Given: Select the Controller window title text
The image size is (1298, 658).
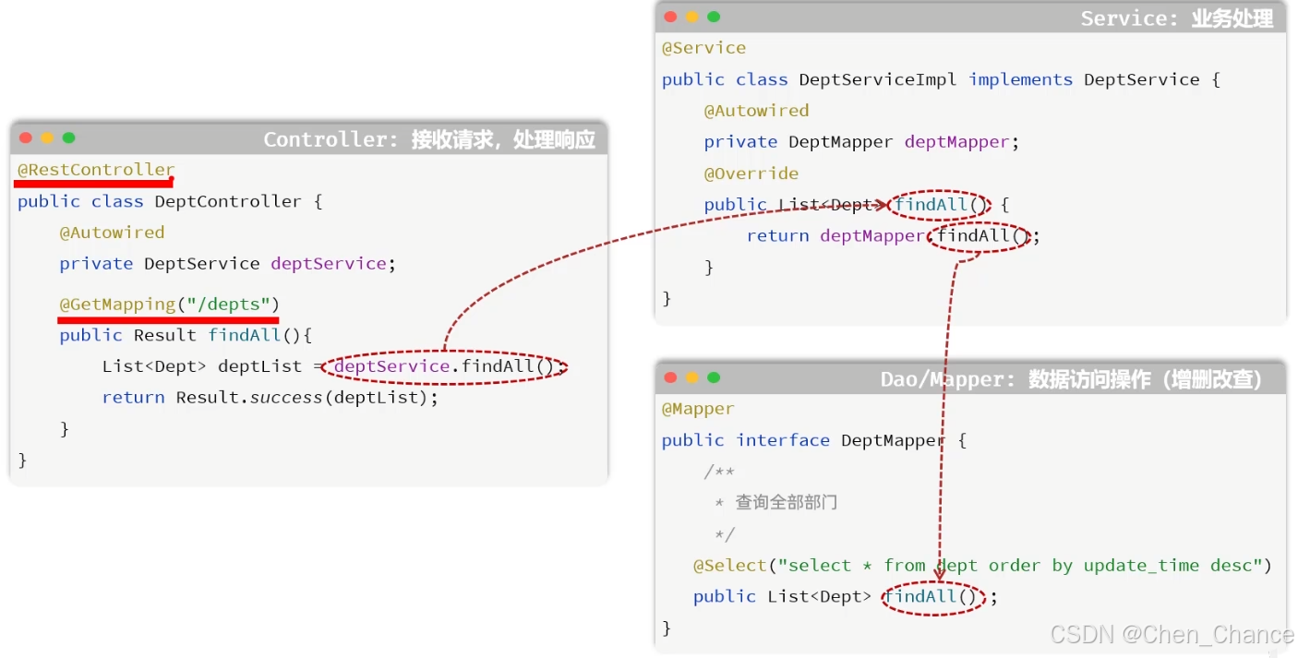Looking at the screenshot, I should [429, 139].
